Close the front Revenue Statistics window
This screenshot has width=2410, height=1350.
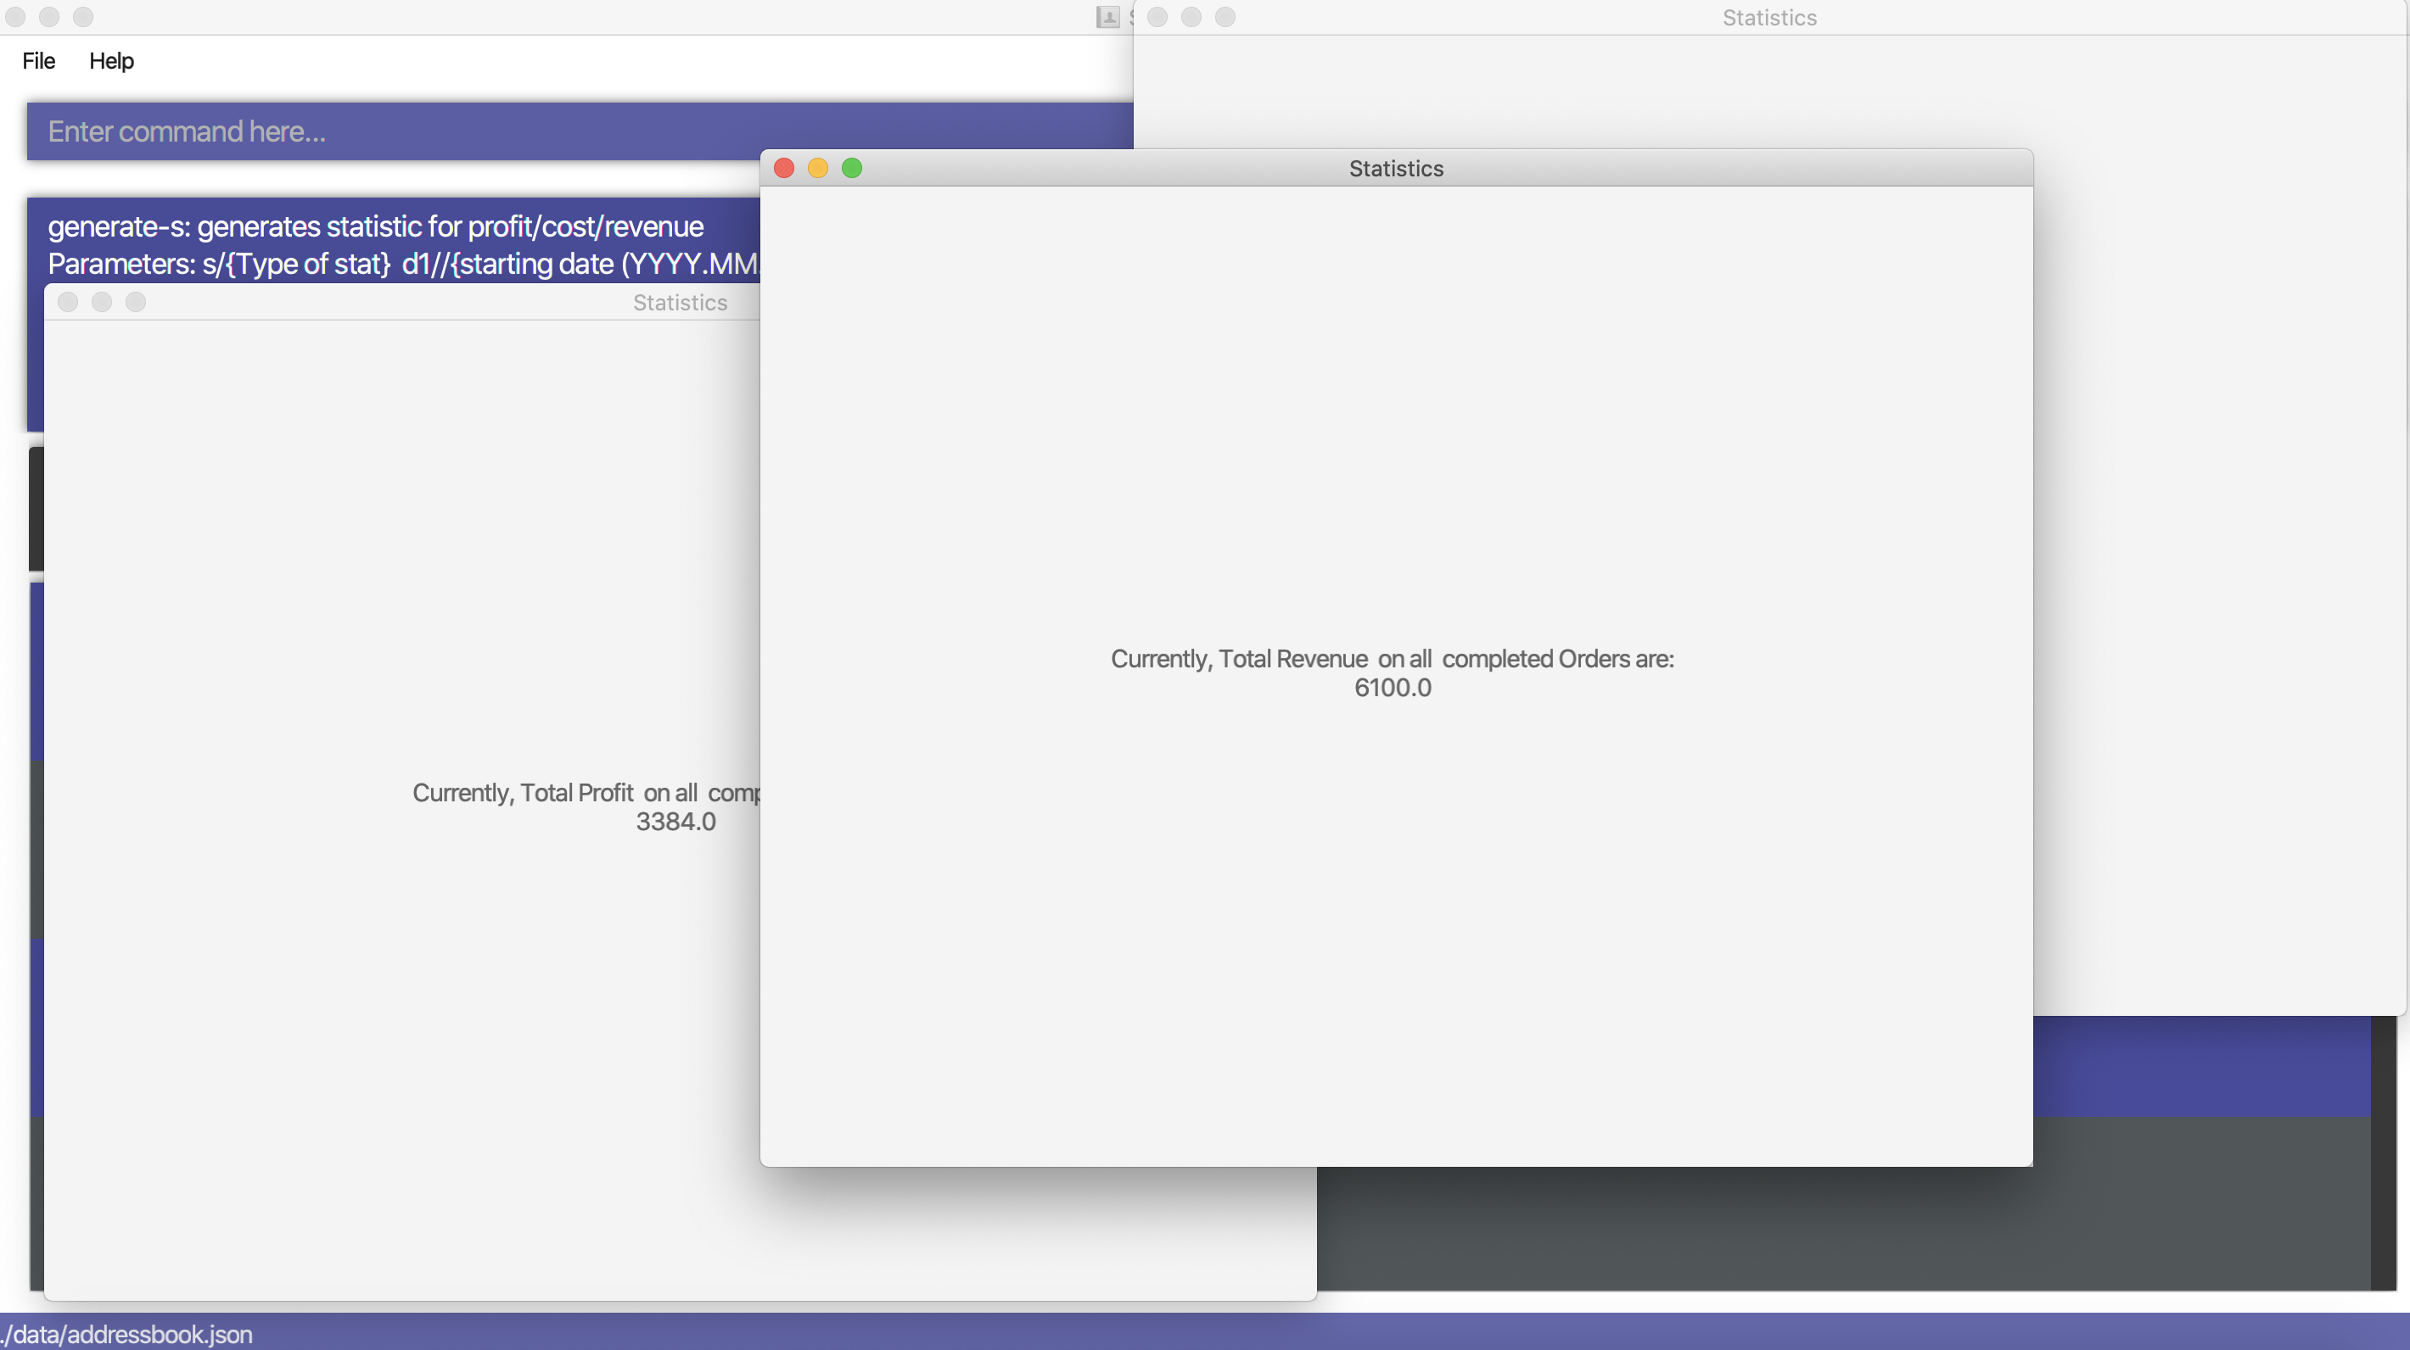point(784,168)
